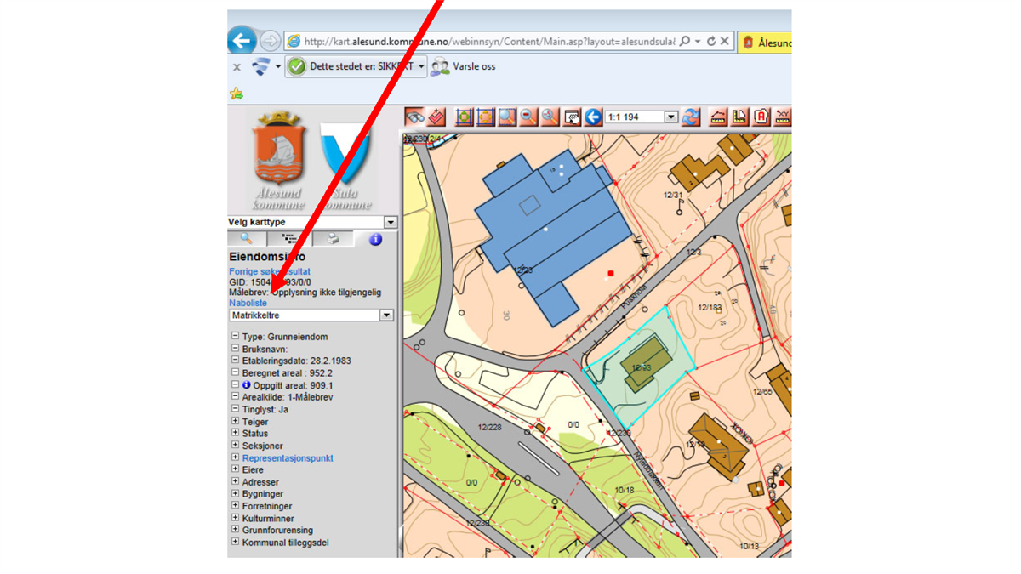Switch to the printer tab
The height and width of the screenshot is (574, 1021).
(x=333, y=239)
